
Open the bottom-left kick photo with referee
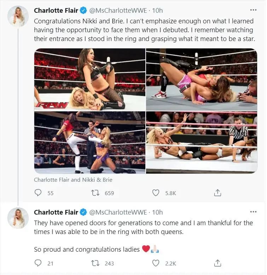click(x=89, y=142)
